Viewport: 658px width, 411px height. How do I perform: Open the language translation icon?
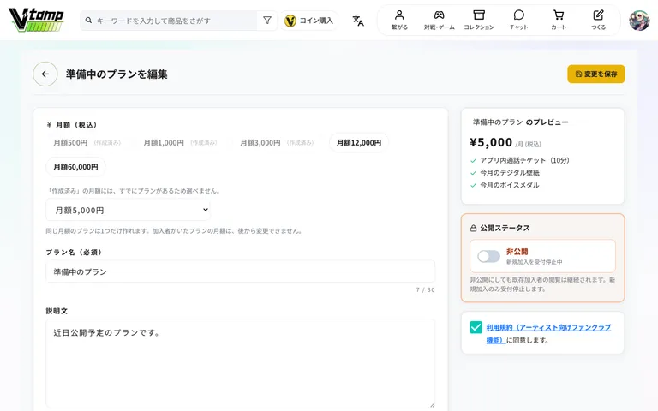click(x=358, y=21)
